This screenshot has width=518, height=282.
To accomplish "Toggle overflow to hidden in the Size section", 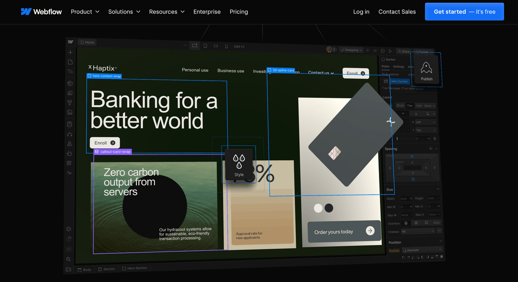I will [x=416, y=223].
